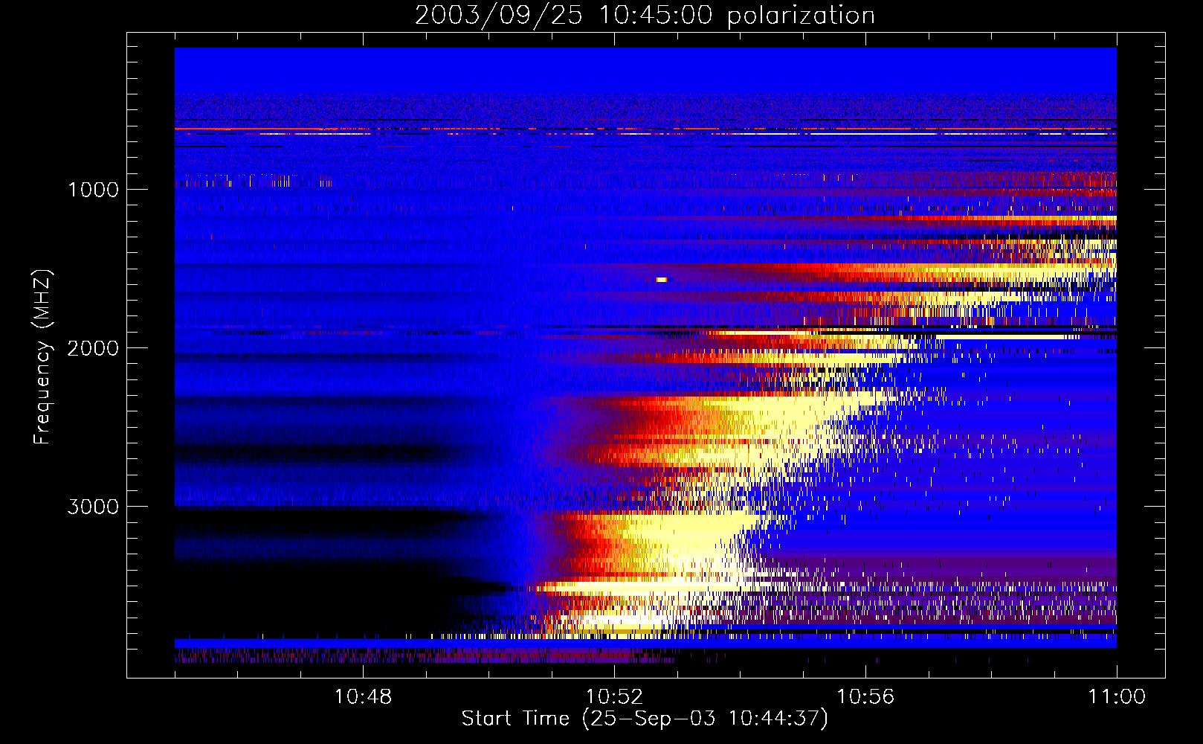Click the small bright spot near 10:53
Viewport: 1203px width, 744px height.
(661, 280)
